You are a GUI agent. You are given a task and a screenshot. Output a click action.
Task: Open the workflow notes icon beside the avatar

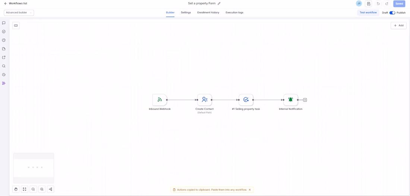(368, 4)
